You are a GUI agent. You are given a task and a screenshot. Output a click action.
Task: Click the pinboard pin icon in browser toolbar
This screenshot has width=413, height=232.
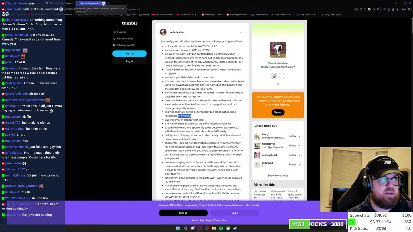(361, 9)
